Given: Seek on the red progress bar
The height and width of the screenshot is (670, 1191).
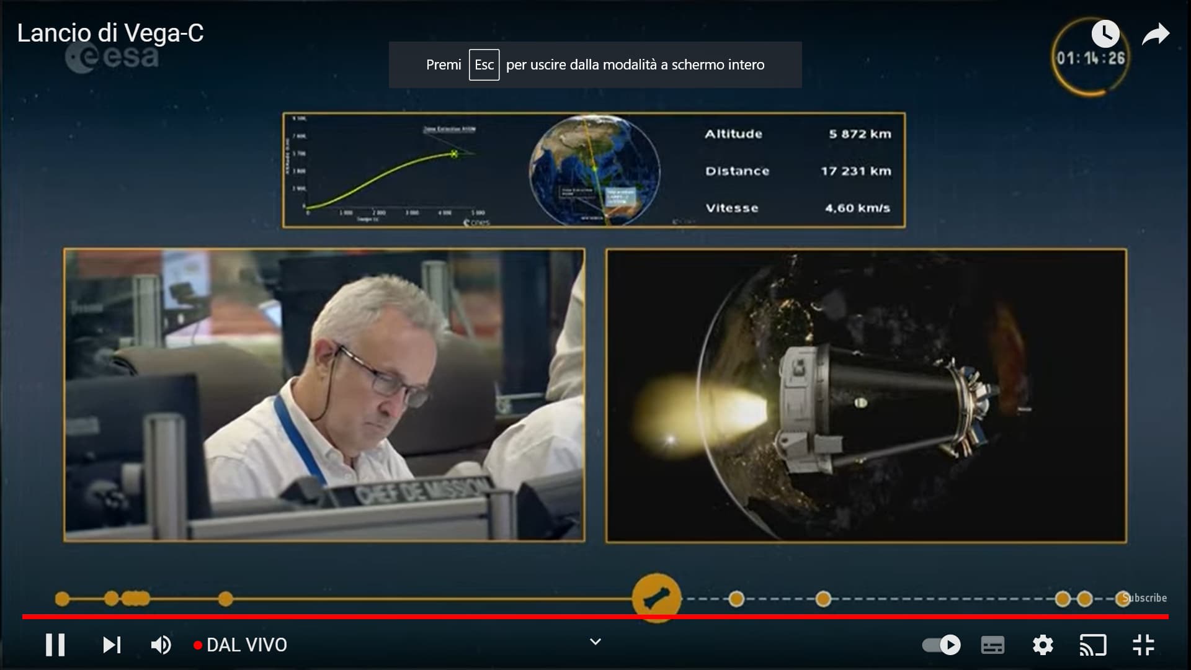Looking at the screenshot, I should click(x=595, y=617).
